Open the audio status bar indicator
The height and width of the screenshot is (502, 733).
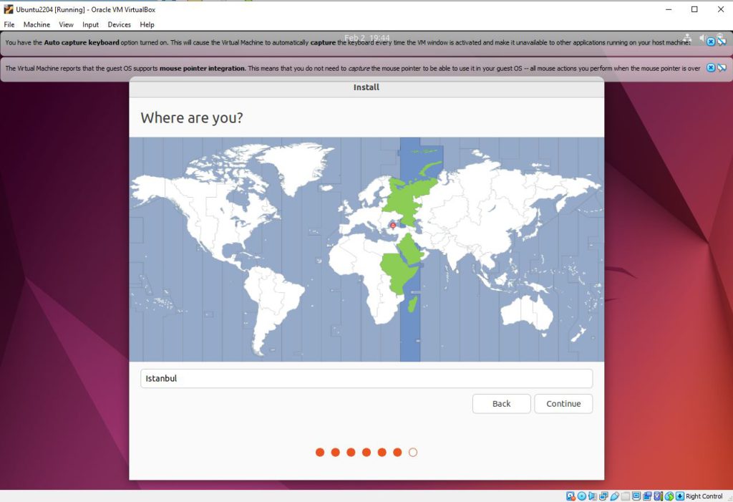coord(593,496)
